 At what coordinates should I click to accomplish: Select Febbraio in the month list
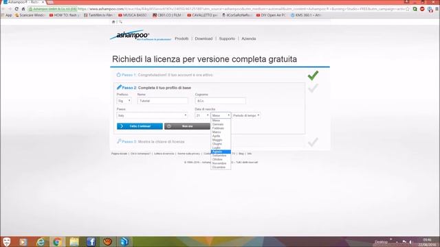click(221, 128)
